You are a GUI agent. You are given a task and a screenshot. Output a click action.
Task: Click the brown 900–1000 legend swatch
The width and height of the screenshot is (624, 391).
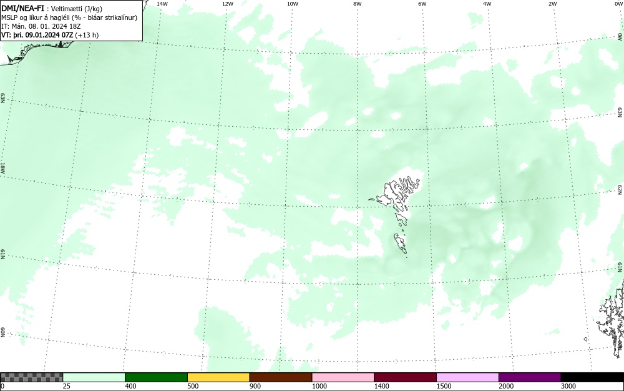[x=281, y=377]
